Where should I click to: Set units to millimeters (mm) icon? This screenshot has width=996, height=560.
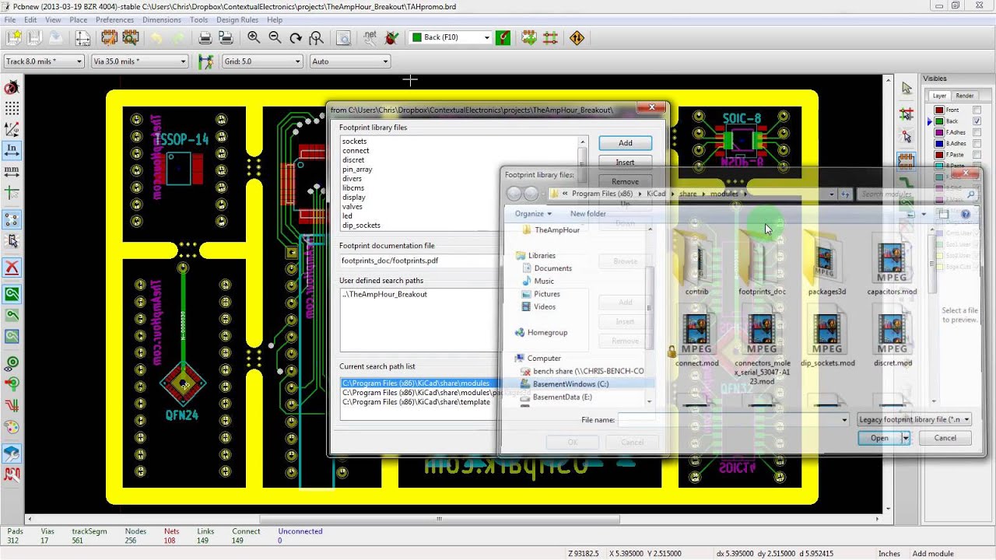[x=12, y=170]
